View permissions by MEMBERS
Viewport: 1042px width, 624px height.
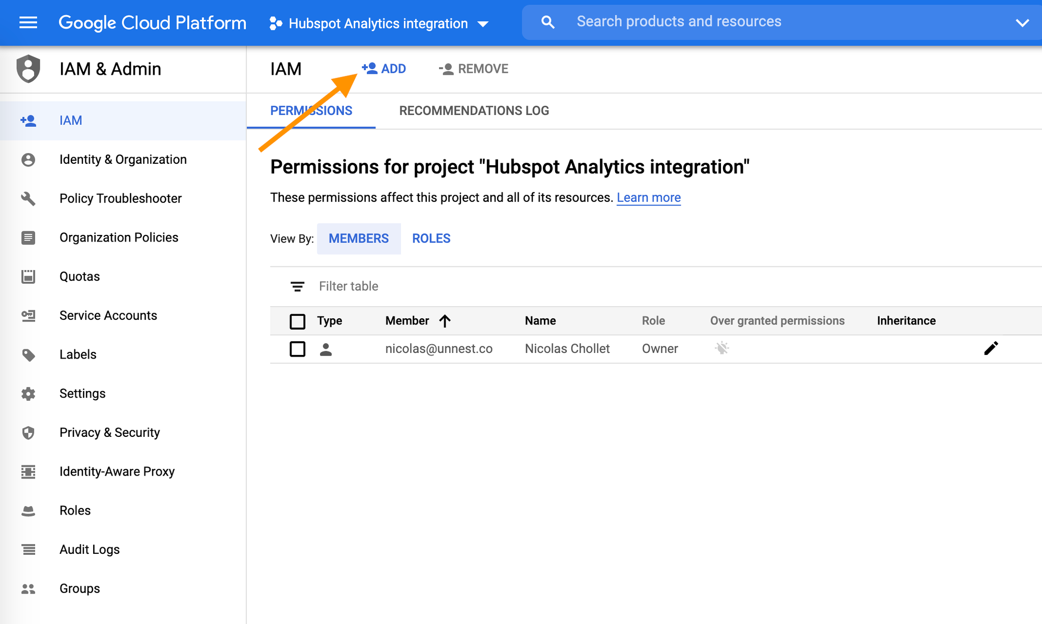[x=359, y=239]
